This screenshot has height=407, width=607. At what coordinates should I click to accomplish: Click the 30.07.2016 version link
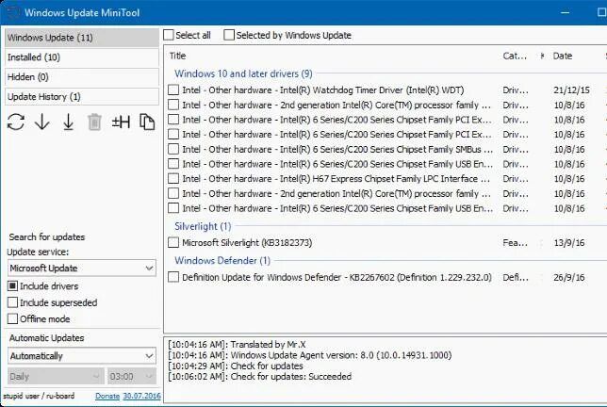pos(141,397)
